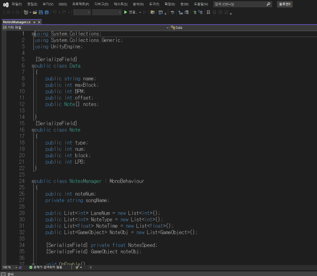Viewport: 317px width, 276px height.
Task: Open the 디버그(D) menu
Action: (101, 4)
